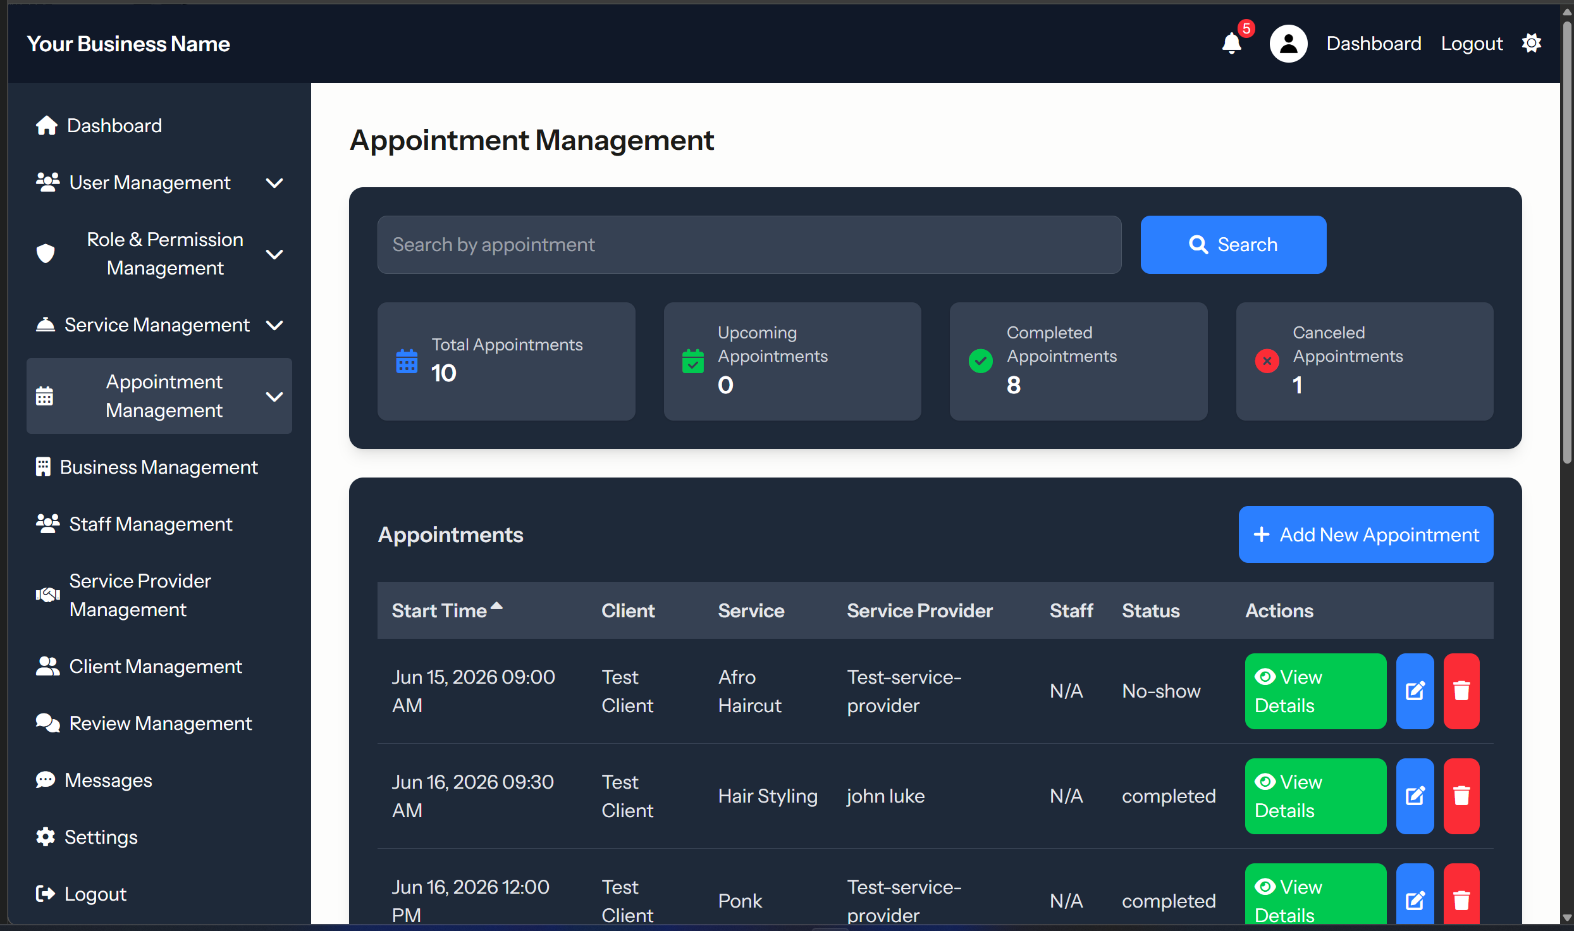Click the No-show status cell
This screenshot has width=1574, height=931.
tap(1161, 691)
